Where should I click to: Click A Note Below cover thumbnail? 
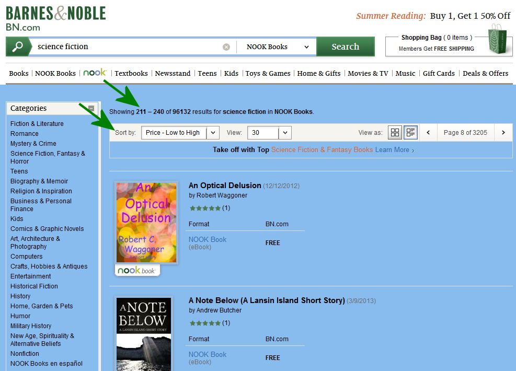(144, 333)
